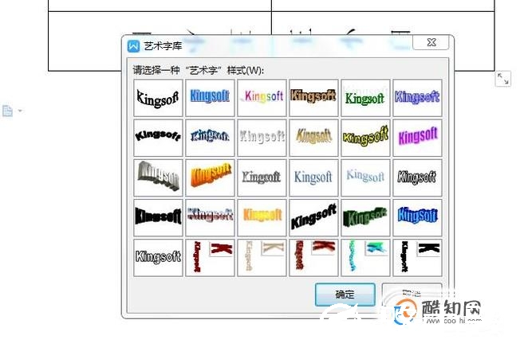The width and height of the screenshot is (520, 355).
Task: Select the brown outlined bold Kingsoft style
Action: coord(313,98)
